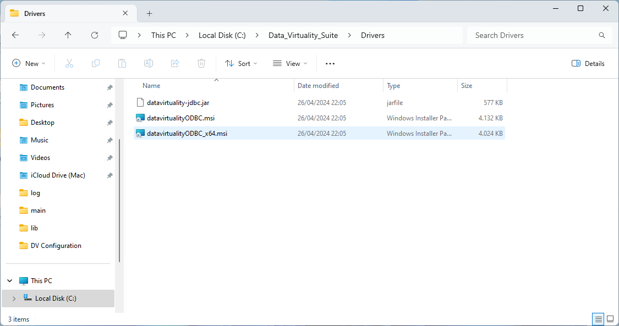Go up one folder level
The height and width of the screenshot is (326, 619).
[68, 35]
